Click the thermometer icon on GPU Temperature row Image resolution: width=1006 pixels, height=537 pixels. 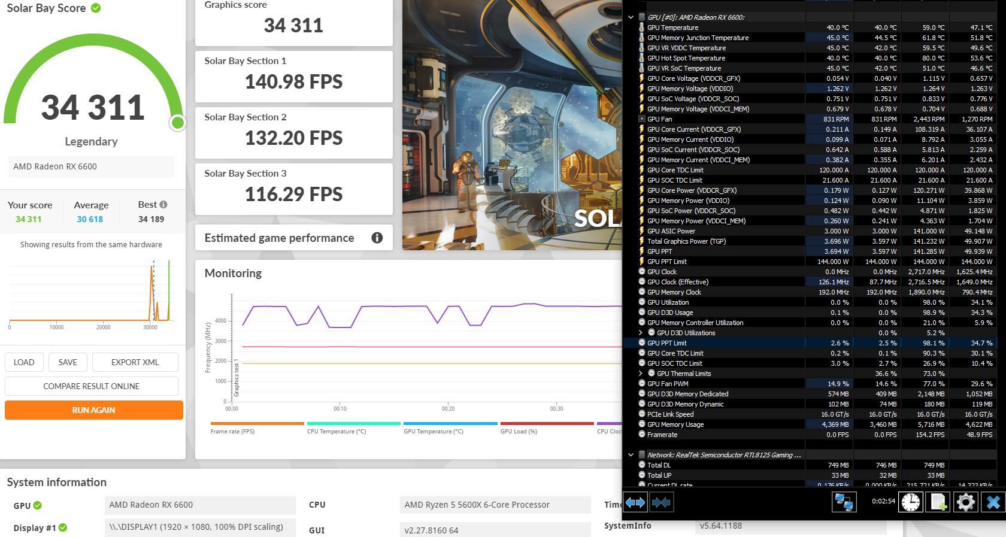tap(642, 28)
